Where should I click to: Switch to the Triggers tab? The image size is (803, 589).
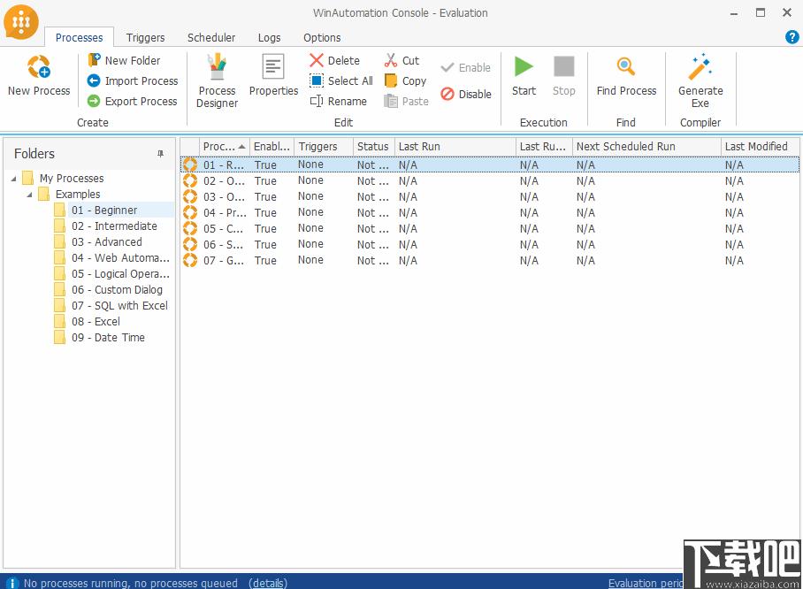click(x=145, y=37)
